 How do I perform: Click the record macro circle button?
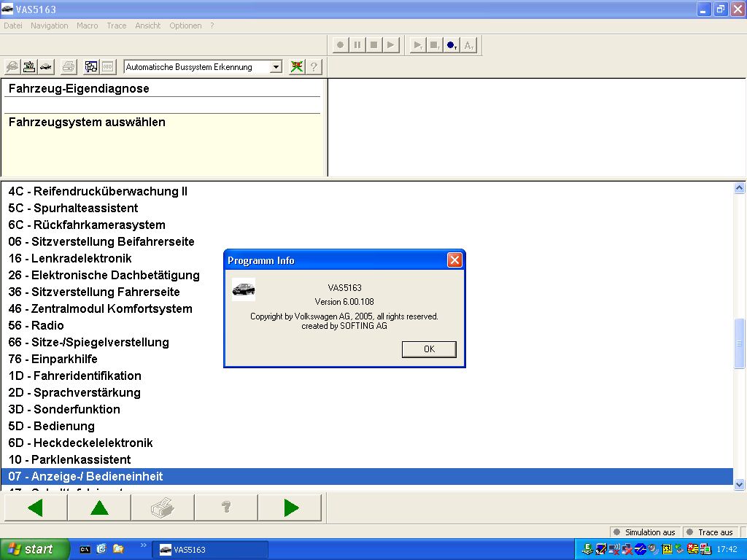[340, 45]
